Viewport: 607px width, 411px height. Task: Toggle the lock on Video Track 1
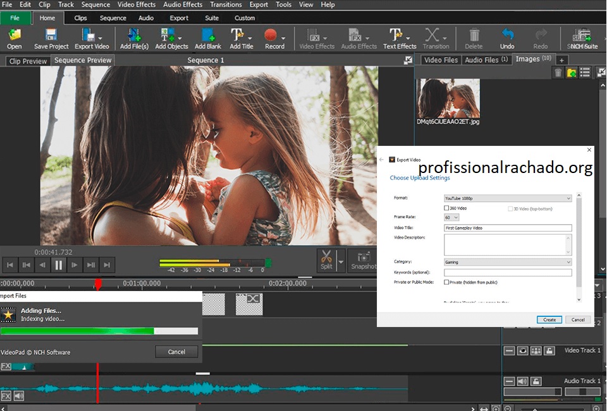[549, 350]
